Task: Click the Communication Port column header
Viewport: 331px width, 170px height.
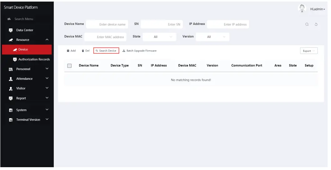Action: (x=247, y=66)
